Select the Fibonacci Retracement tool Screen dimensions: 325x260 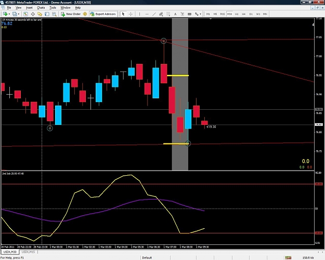pyautogui.click(x=168, y=14)
